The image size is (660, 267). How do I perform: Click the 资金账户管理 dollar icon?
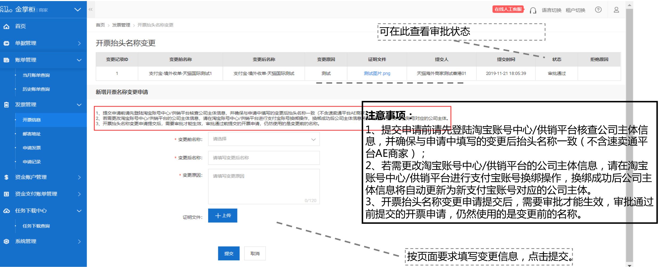(6, 177)
